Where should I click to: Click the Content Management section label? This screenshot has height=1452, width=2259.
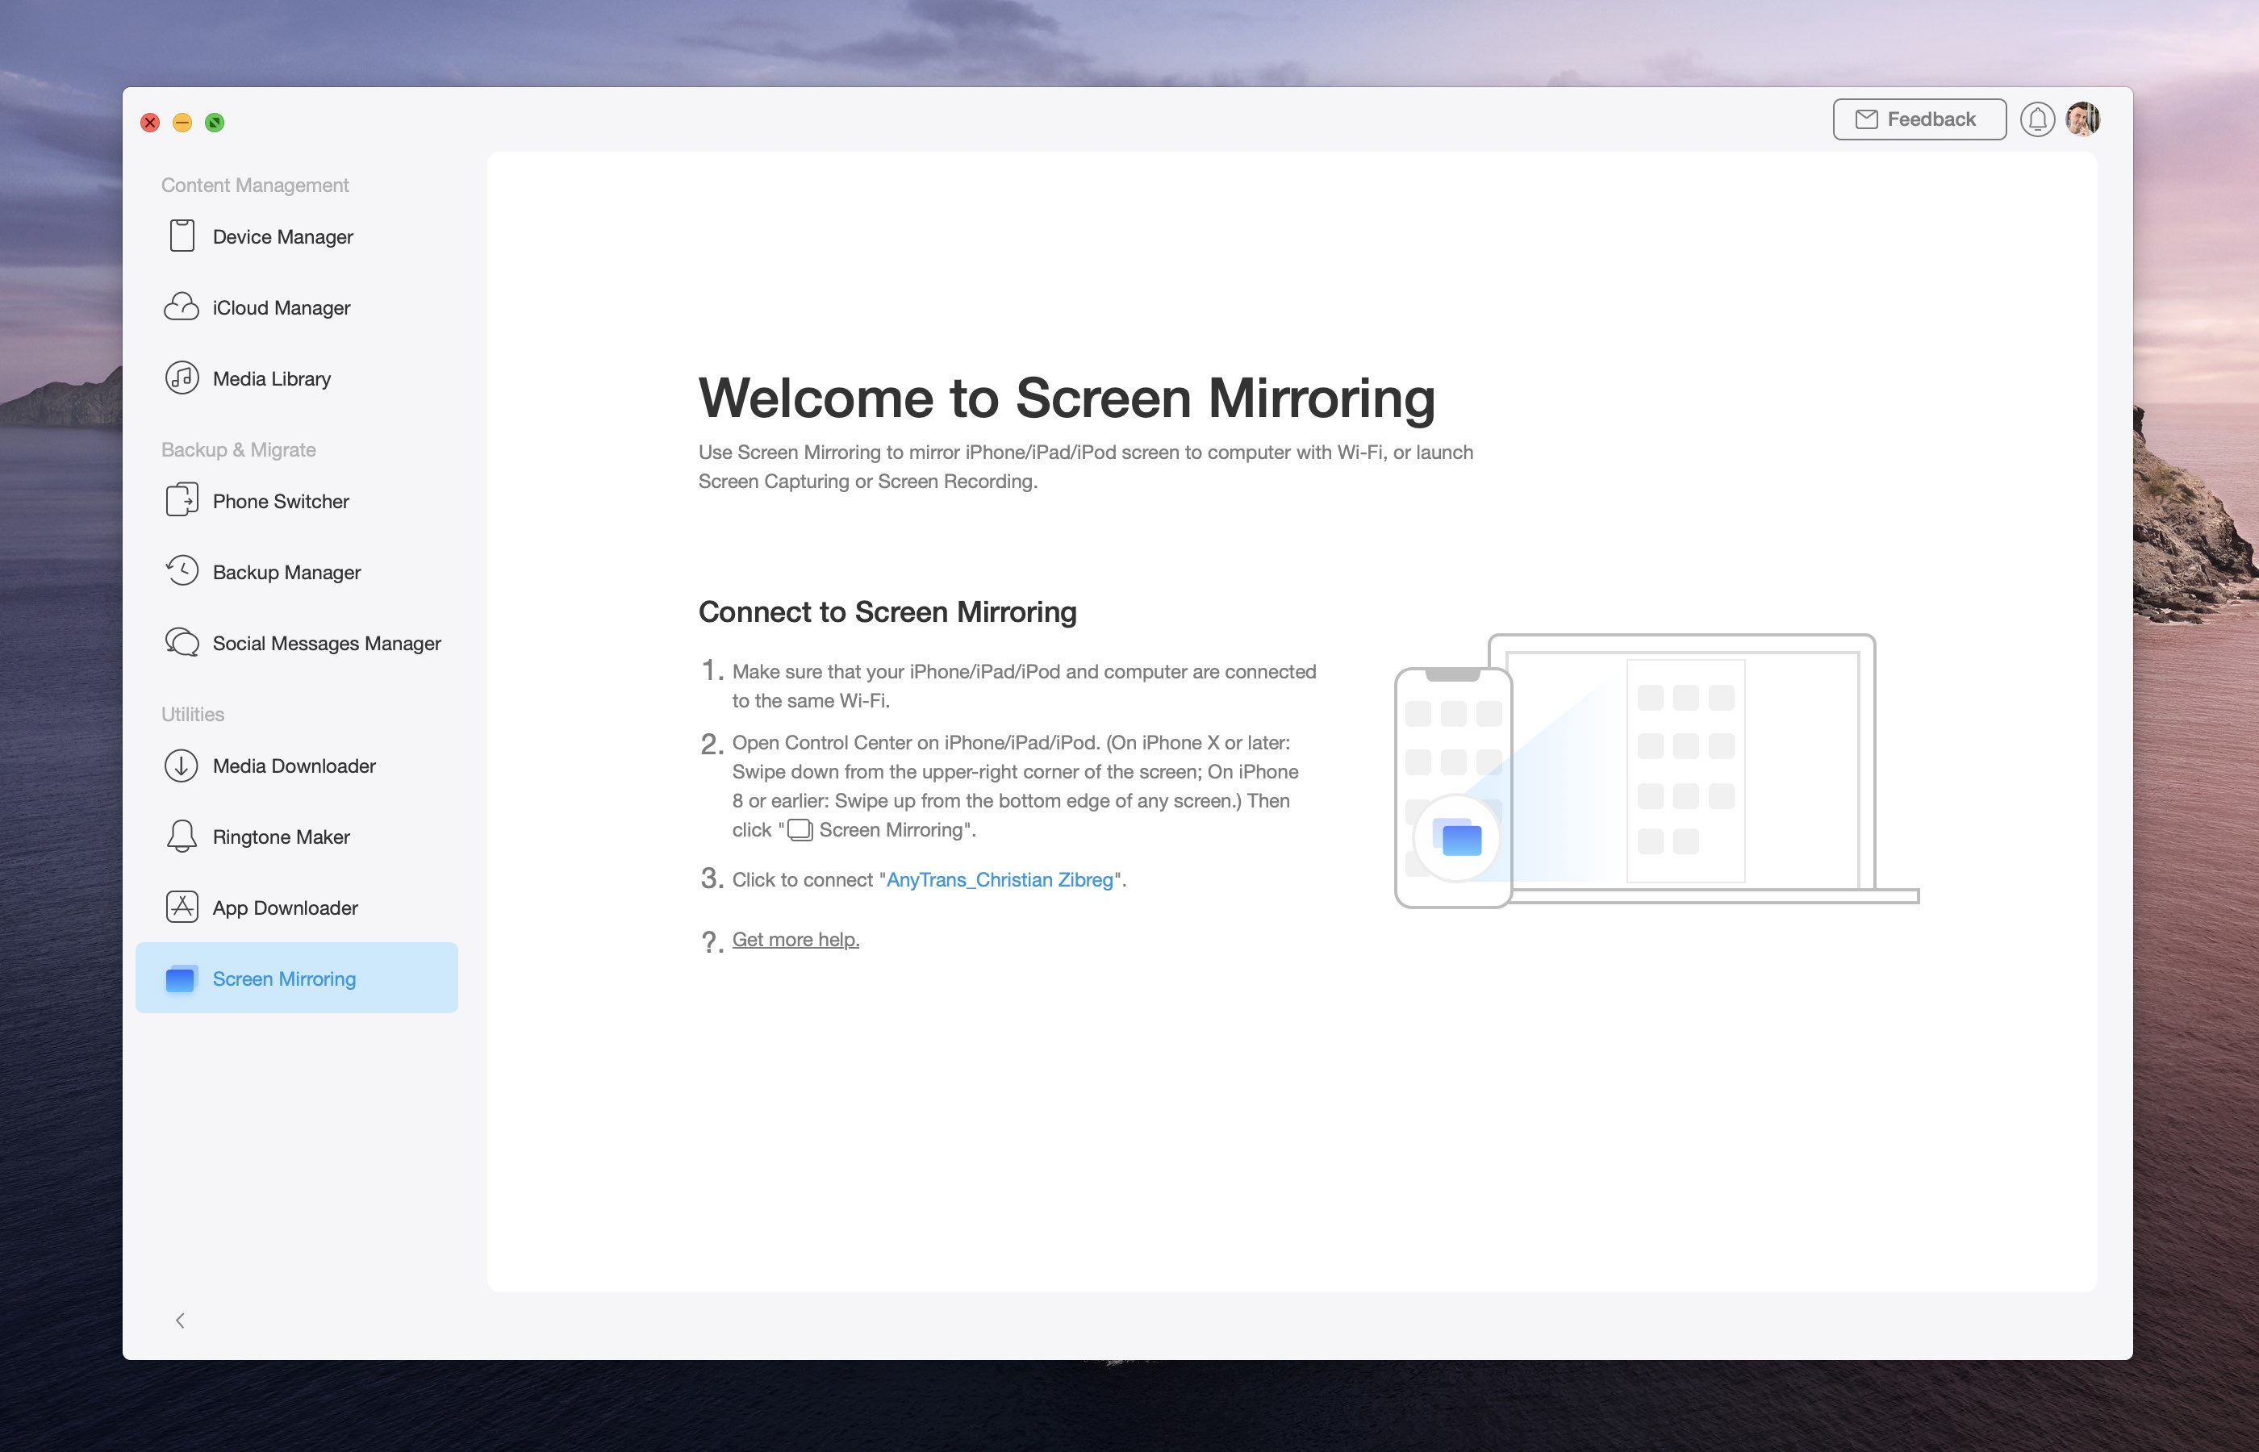255,185
